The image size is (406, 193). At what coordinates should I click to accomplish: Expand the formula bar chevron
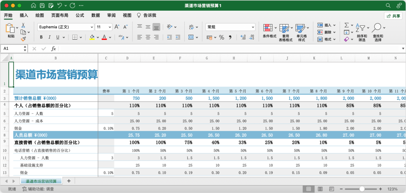[403, 49]
